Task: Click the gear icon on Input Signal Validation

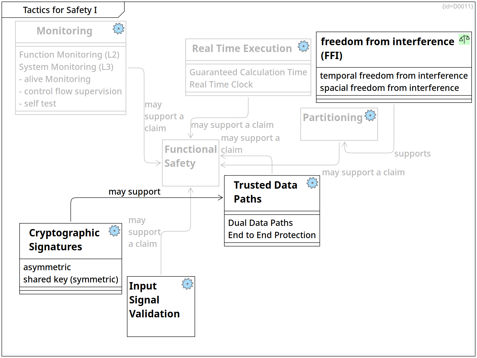Action: (187, 284)
